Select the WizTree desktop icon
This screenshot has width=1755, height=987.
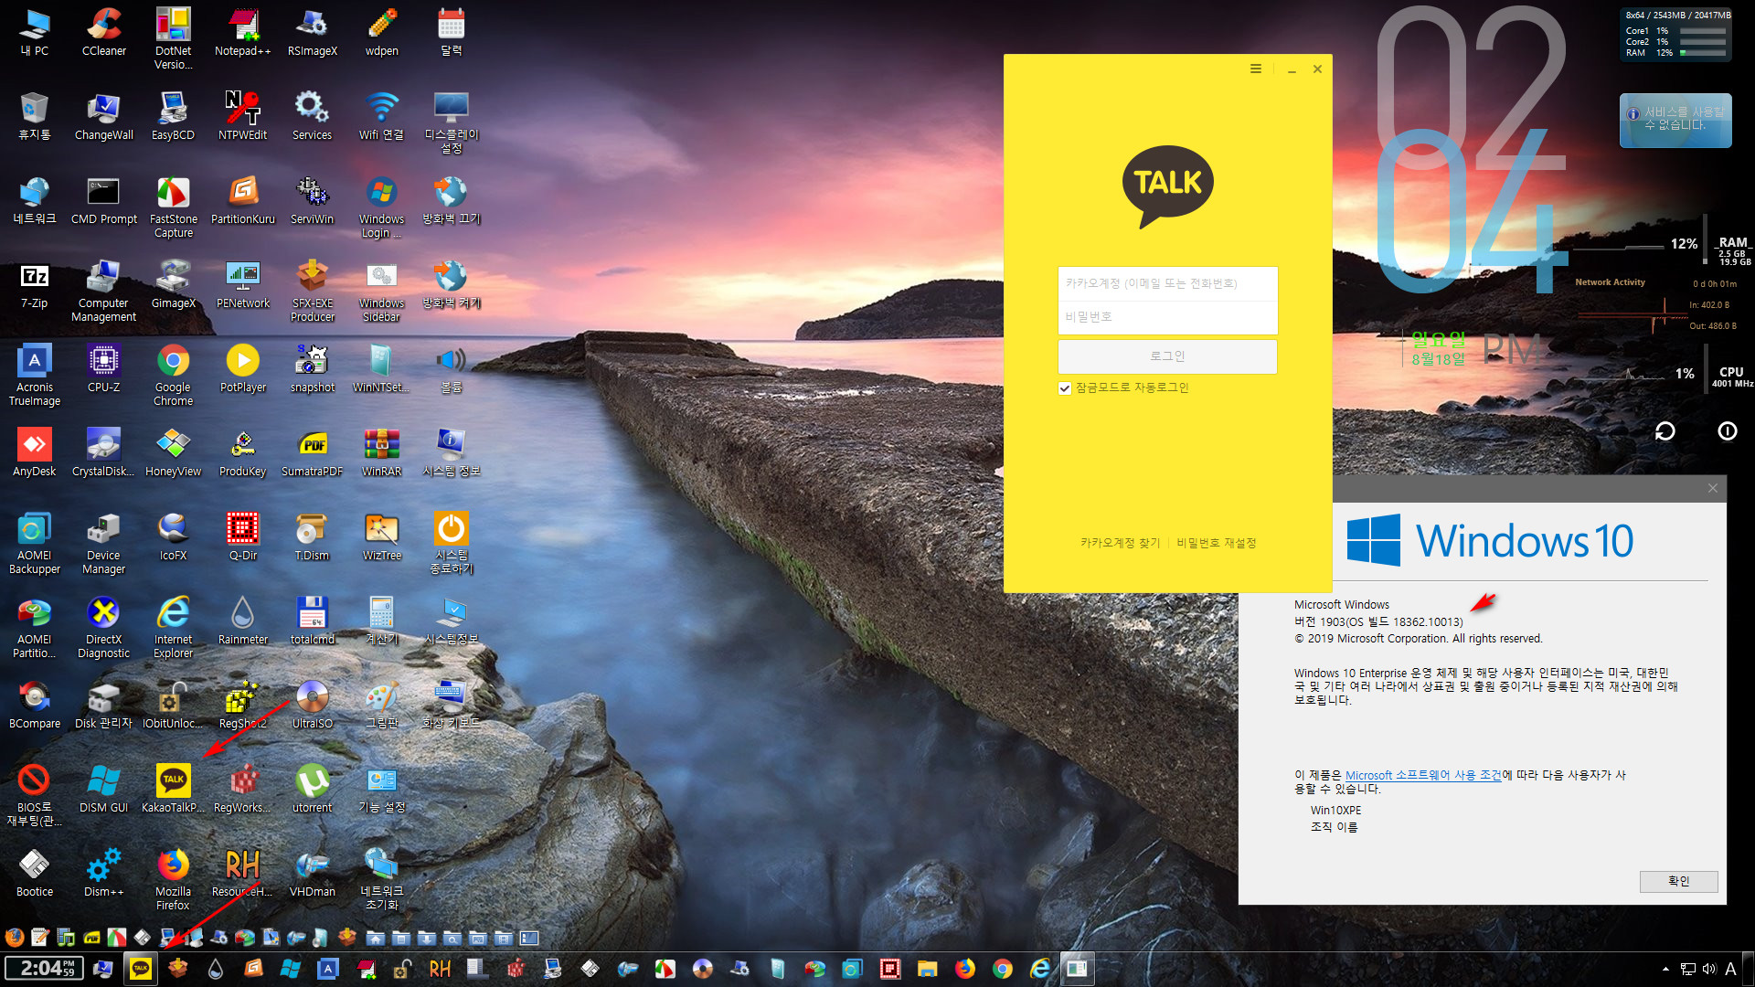[x=381, y=536]
